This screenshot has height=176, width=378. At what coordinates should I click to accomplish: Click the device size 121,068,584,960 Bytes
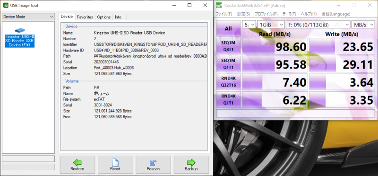coord(113,74)
